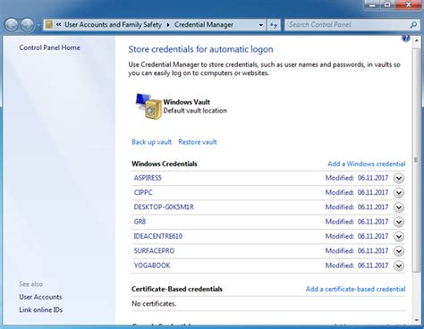This screenshot has height=329, width=424.
Task: Click Add a Windows credential link
Action: pos(367,164)
